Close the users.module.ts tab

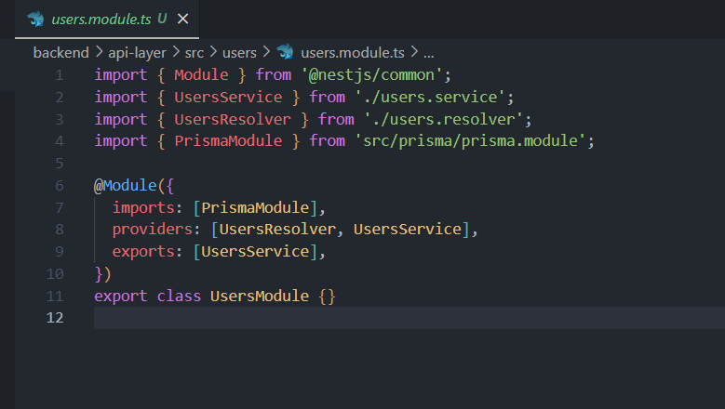coord(182,19)
